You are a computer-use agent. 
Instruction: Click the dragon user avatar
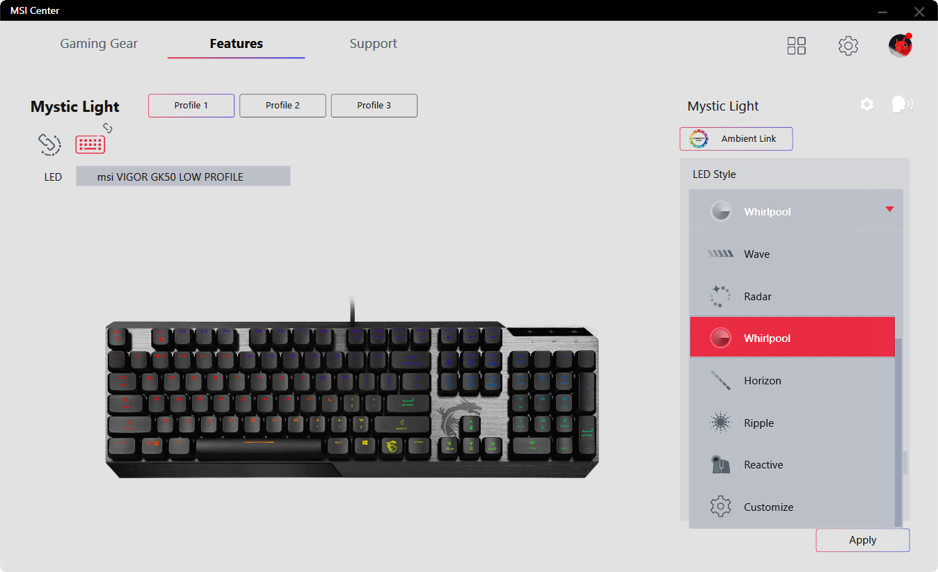point(900,45)
